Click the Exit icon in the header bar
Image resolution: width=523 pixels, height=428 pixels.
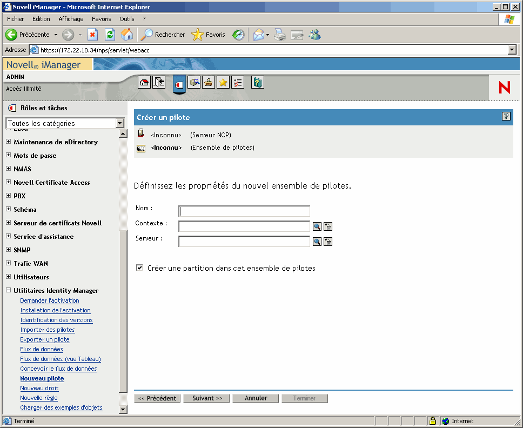(x=158, y=82)
